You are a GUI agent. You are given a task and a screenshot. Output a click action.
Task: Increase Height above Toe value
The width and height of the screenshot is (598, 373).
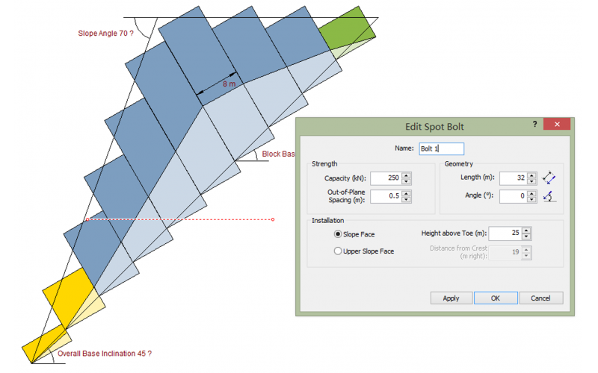[527, 231]
